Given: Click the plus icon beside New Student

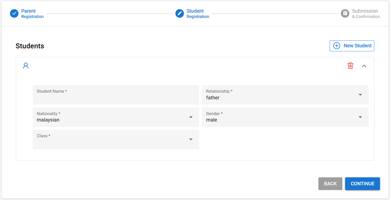Looking at the screenshot, I should [x=337, y=46].
